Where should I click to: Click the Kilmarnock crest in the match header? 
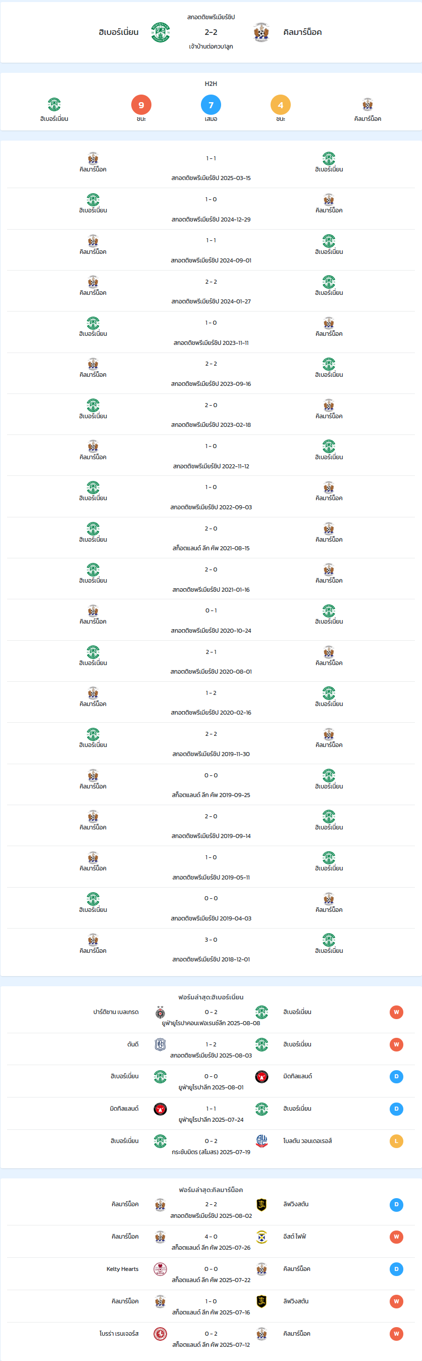coord(261,32)
